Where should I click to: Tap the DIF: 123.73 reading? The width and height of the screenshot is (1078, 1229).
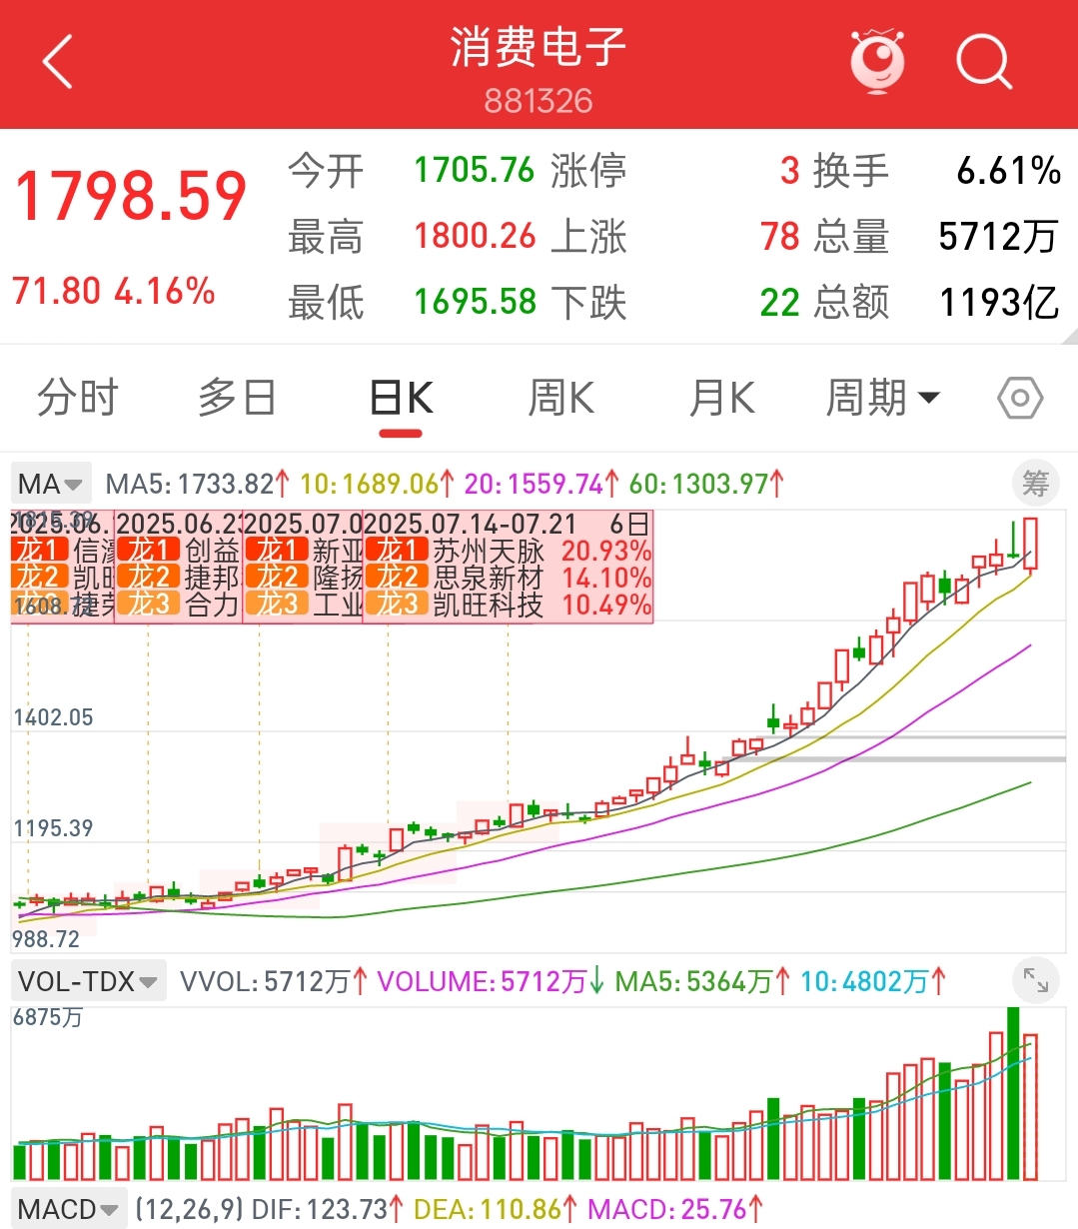pyautogui.click(x=328, y=1209)
